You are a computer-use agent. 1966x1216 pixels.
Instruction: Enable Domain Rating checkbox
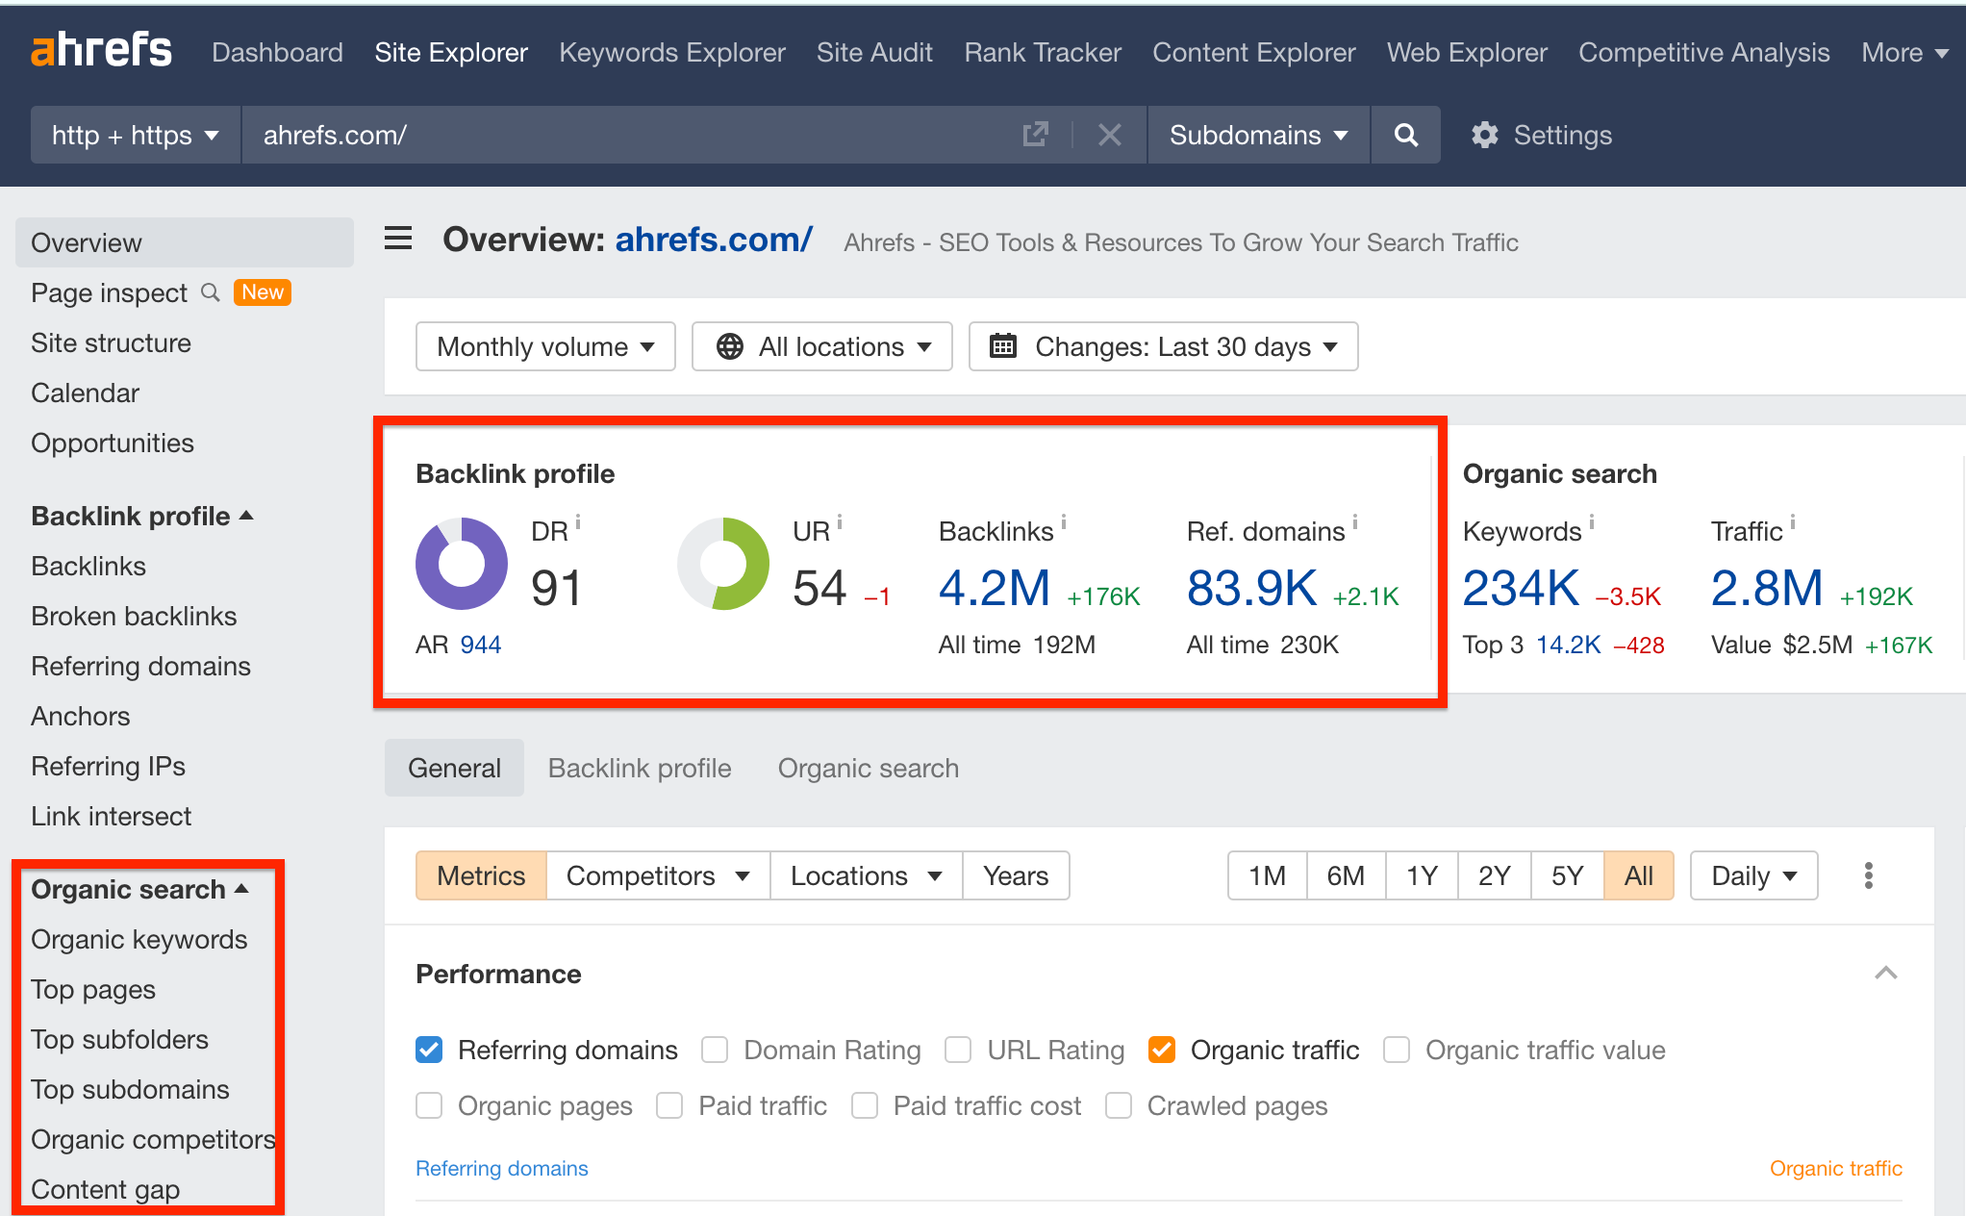coord(715,1050)
